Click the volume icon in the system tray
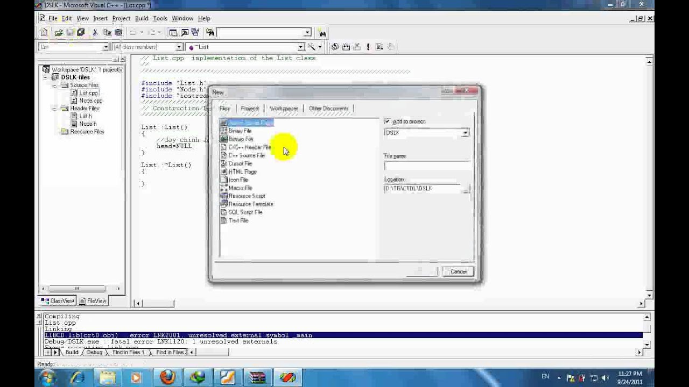Screen dimensions: 689x387 tap(606, 377)
